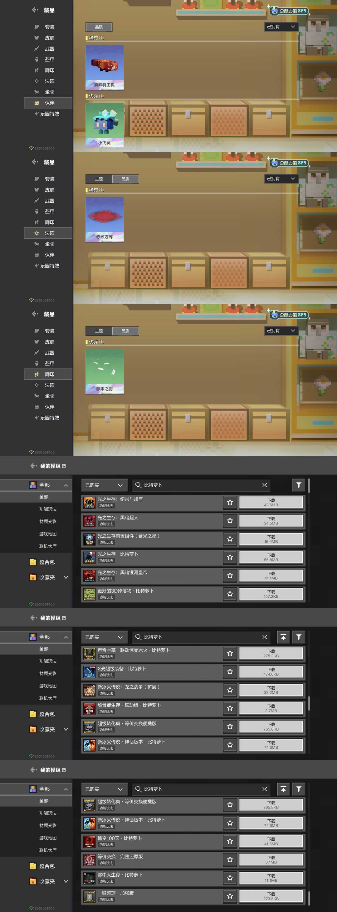Click the highlighted 伙伴 sidebar item
This screenshot has width=337, height=912.
(x=48, y=103)
